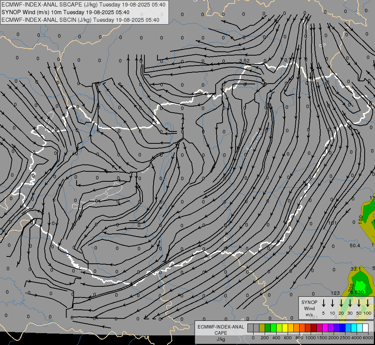Image resolution: width=375 pixels, height=345 pixels.
Task: Click the 20 m/s wind arrow in legend
Action: click(x=341, y=303)
